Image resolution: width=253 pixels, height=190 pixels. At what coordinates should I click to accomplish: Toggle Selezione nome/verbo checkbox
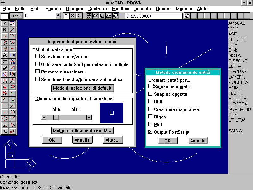[37, 56]
